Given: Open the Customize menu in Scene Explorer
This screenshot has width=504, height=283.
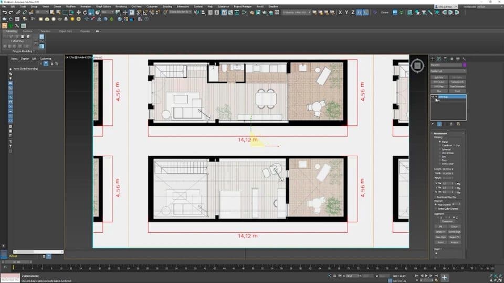Looking at the screenshot, I should tap(45, 59).
